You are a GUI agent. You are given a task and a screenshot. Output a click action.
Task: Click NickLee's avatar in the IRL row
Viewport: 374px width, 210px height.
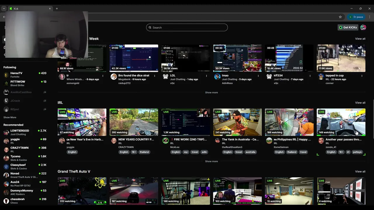tap(166, 141)
